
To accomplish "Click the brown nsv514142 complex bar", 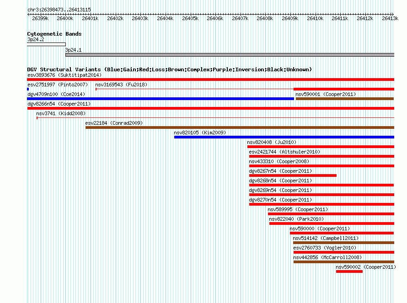I will [344, 243].
